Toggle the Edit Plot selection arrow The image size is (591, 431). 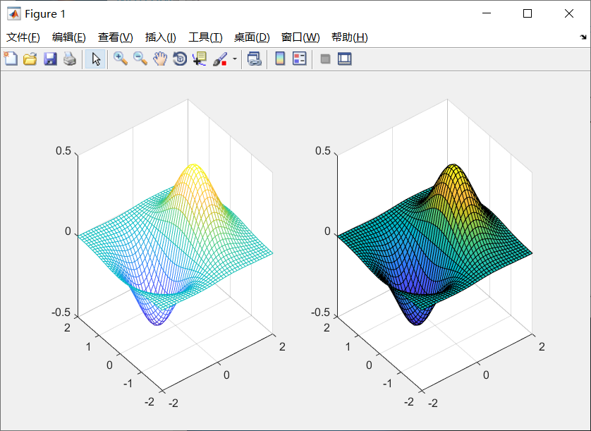96,59
